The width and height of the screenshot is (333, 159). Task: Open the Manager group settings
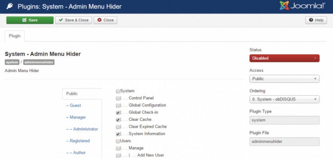pos(76,117)
